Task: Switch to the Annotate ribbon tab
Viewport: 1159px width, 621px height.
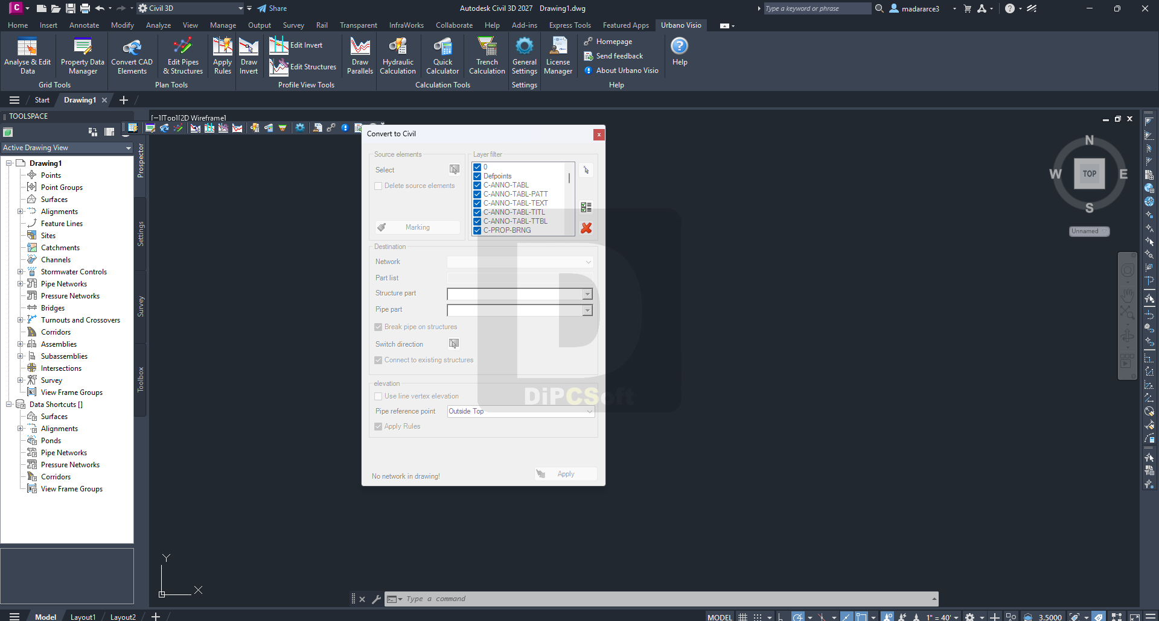Action: (x=84, y=25)
